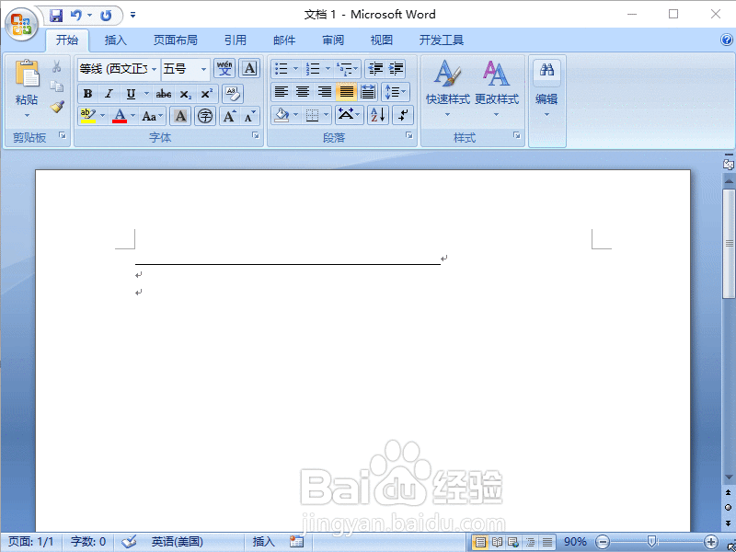
Task: Open underline style dropdown arrow
Action: coord(146,94)
